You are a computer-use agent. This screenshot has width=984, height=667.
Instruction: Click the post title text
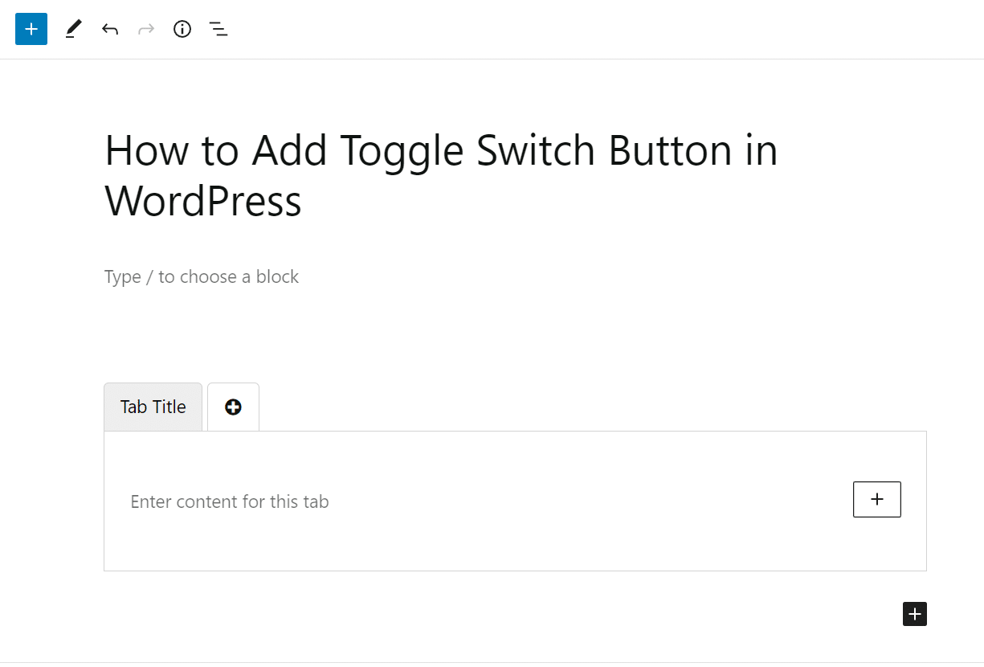[440, 175]
